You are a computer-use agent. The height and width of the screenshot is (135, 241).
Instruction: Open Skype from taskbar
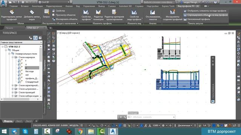pos(25,131)
